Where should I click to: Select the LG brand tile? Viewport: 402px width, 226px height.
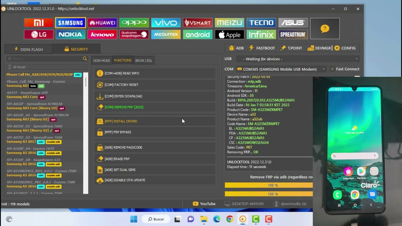pos(39,35)
